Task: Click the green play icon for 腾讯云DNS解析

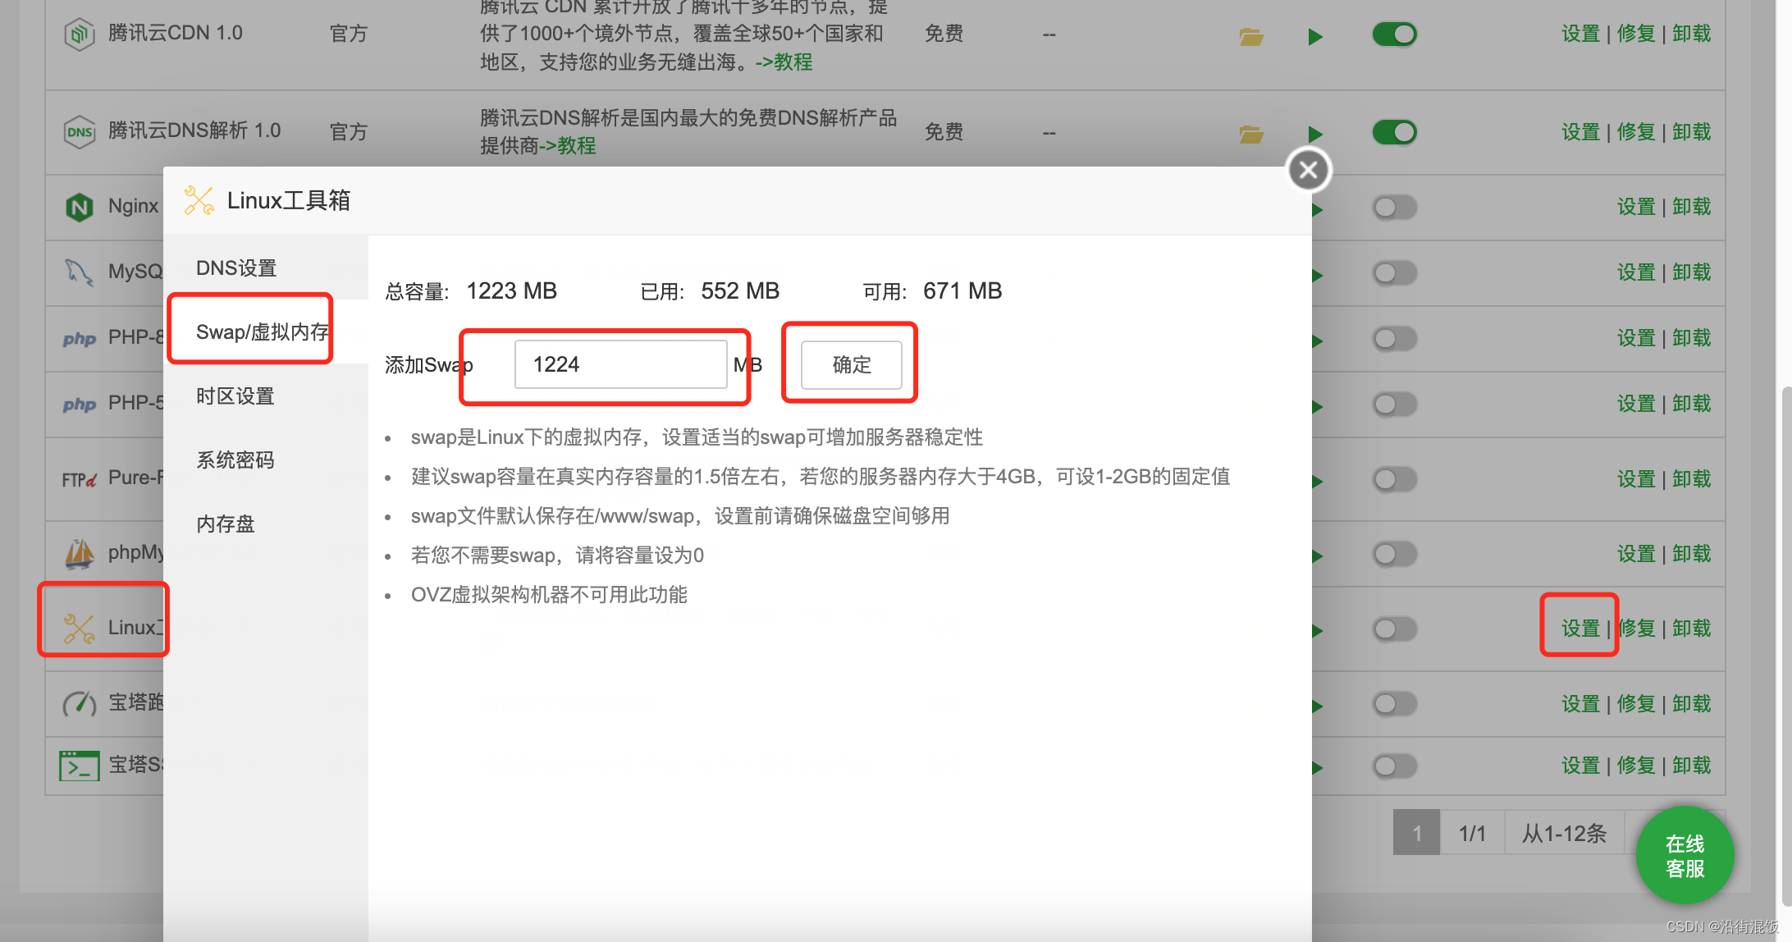Action: (x=1316, y=134)
